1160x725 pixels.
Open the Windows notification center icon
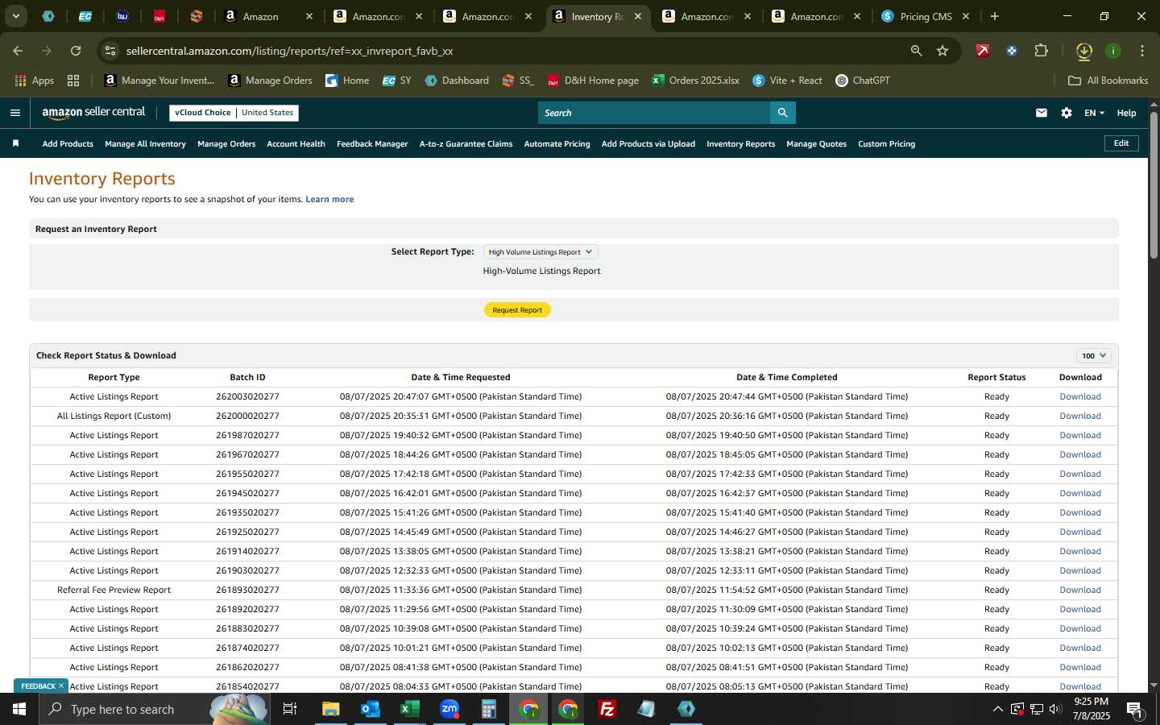click(x=1135, y=709)
